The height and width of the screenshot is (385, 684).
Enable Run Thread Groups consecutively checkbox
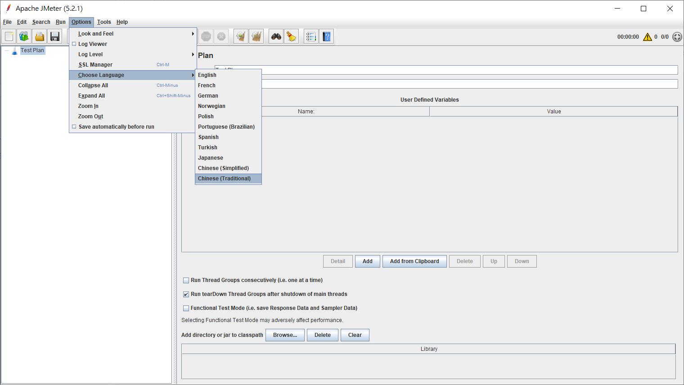click(186, 280)
